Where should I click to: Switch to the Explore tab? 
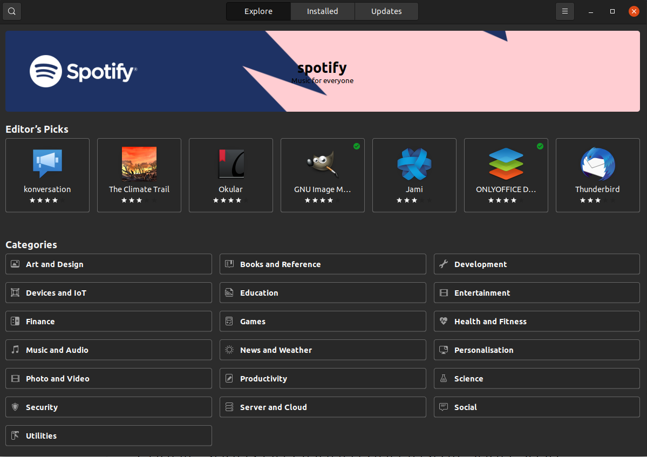click(258, 11)
